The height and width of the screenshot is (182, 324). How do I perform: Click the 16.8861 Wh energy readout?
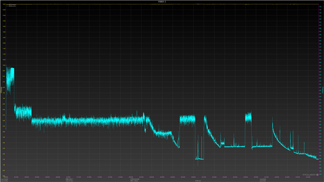(x=198, y=181)
